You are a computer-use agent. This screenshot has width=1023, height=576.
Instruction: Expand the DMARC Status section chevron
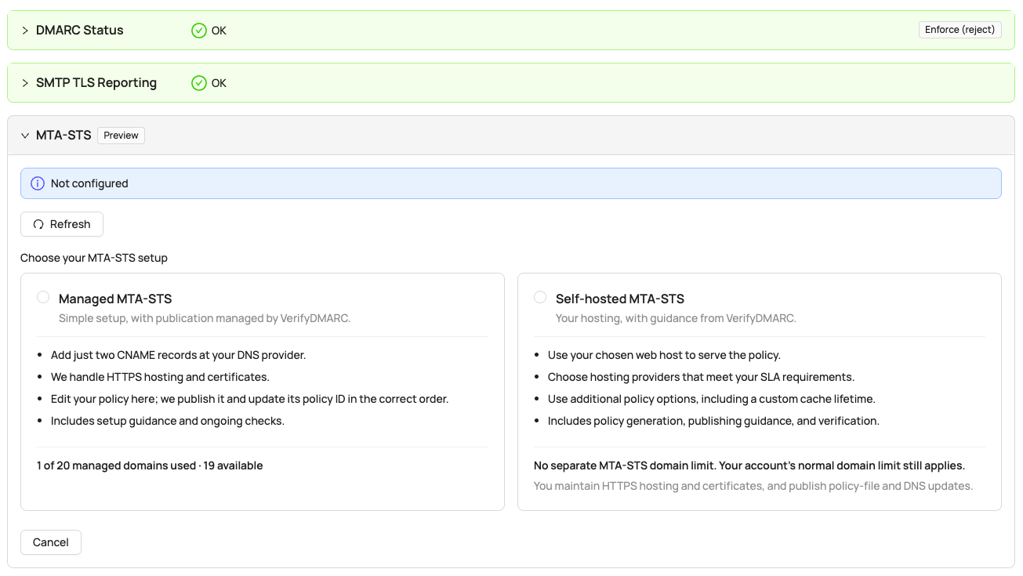pos(25,31)
